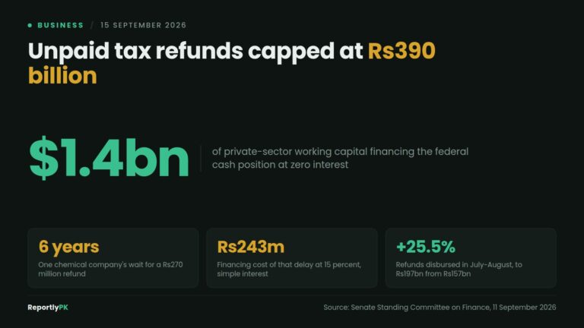Select the 15 September 2026 date
The height and width of the screenshot is (328, 584).
click(143, 25)
